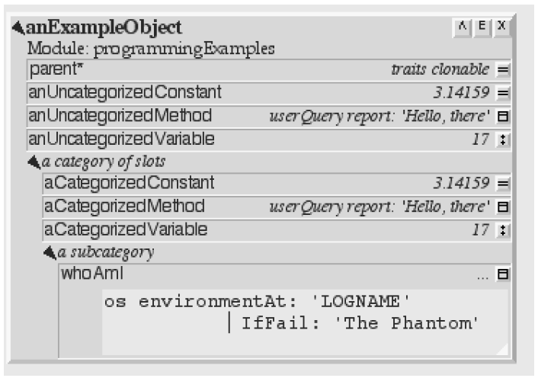Image resolution: width=538 pixels, height=378 pixels.
Task: Click the colon icon on aCategorizedVariable
Action: 503,230
